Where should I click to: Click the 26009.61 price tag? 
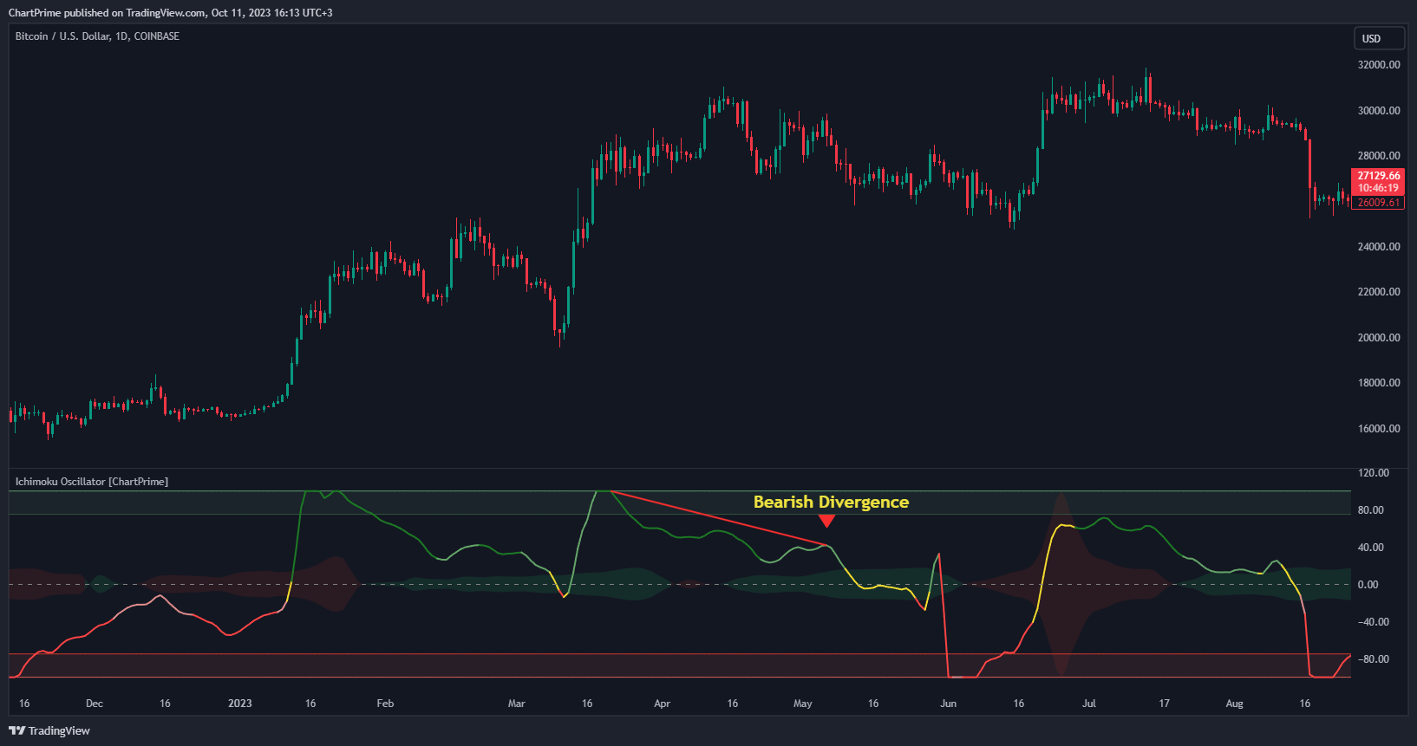(x=1378, y=203)
